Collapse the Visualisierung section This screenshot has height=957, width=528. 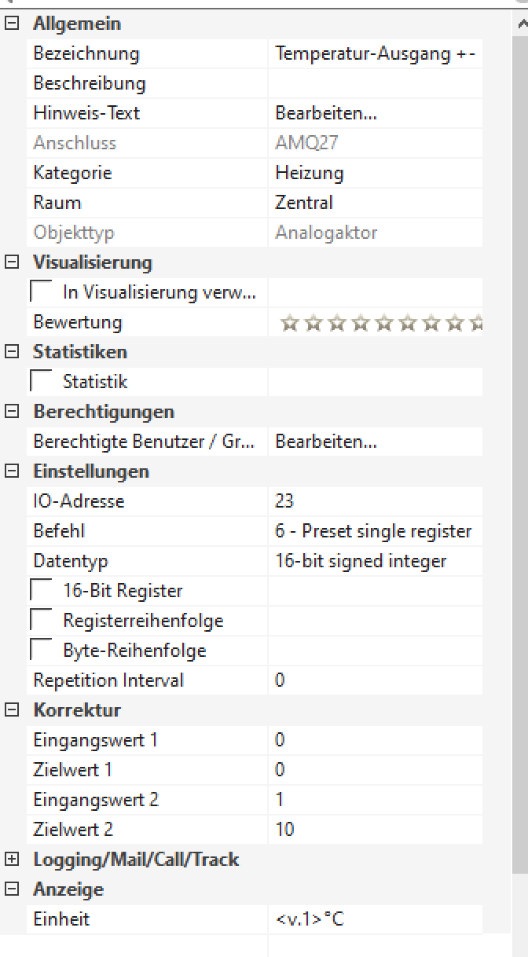point(11,262)
